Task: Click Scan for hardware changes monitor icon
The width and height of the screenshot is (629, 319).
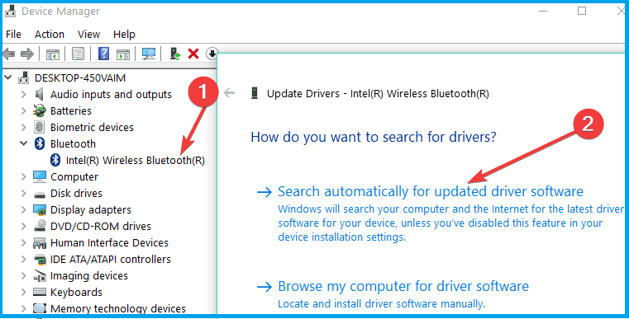Action: [x=149, y=54]
